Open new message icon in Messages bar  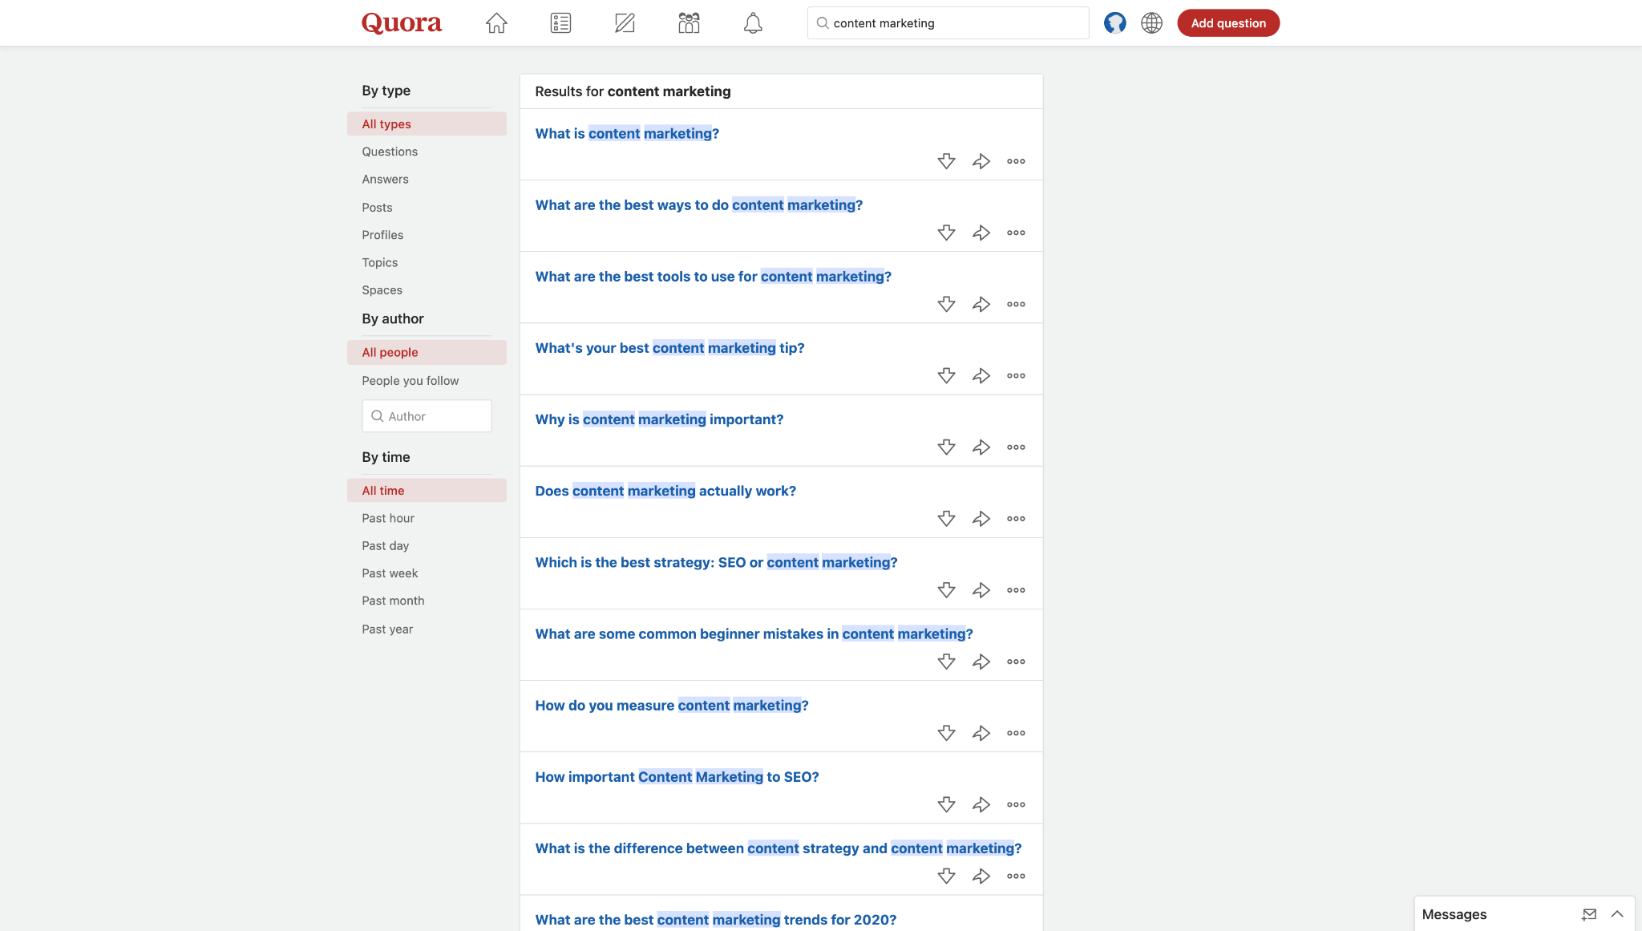tap(1589, 914)
